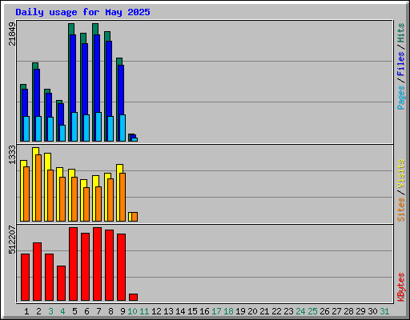This screenshot has width=410, height=320.
Task: Click the cyan Pages bar for day 7
Action: [x=98, y=126]
